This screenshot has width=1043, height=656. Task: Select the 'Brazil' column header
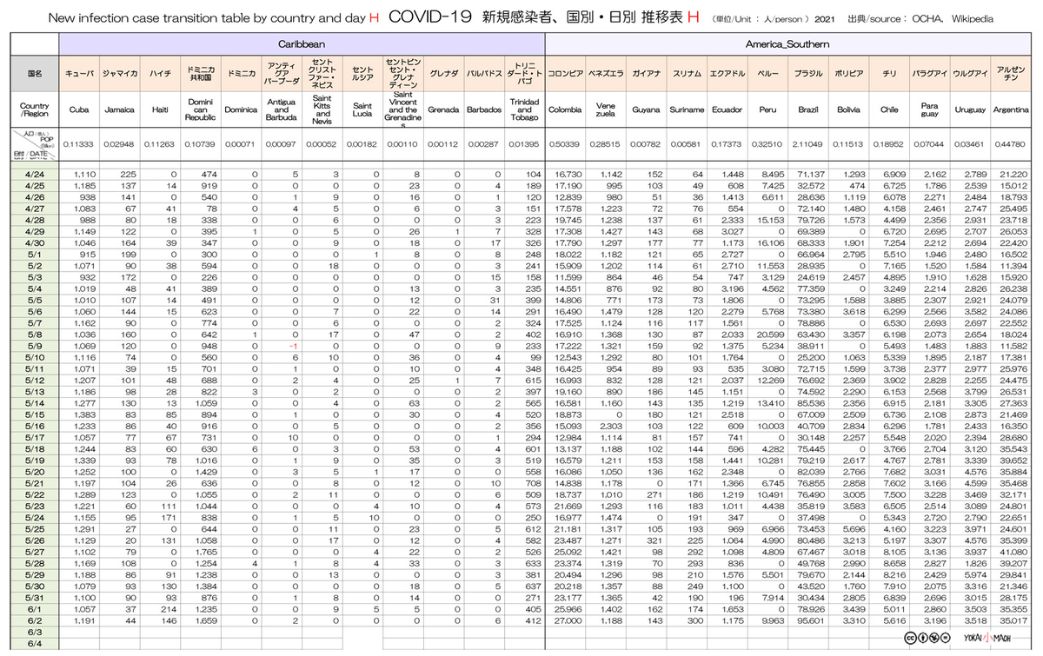pyautogui.click(x=808, y=110)
